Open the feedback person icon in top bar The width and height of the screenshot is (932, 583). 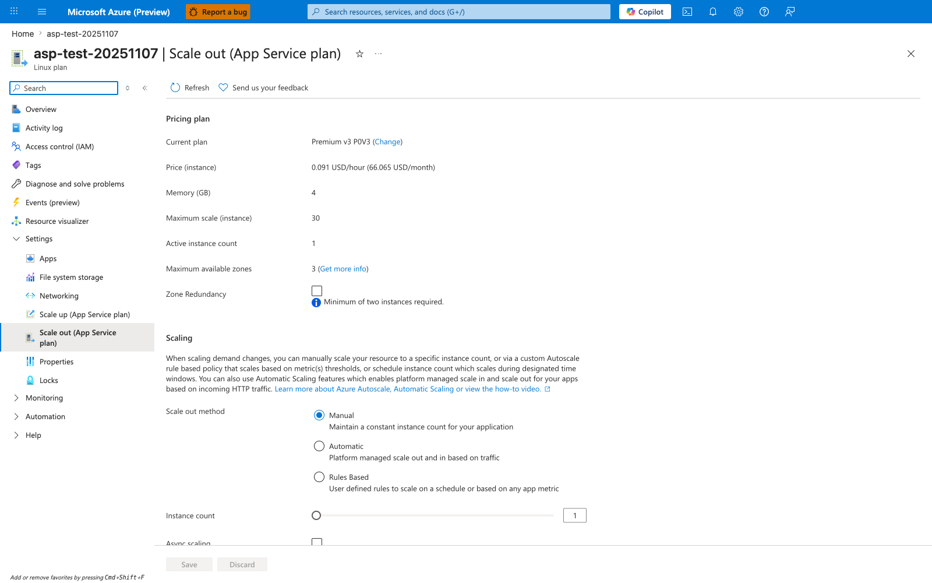tap(790, 12)
